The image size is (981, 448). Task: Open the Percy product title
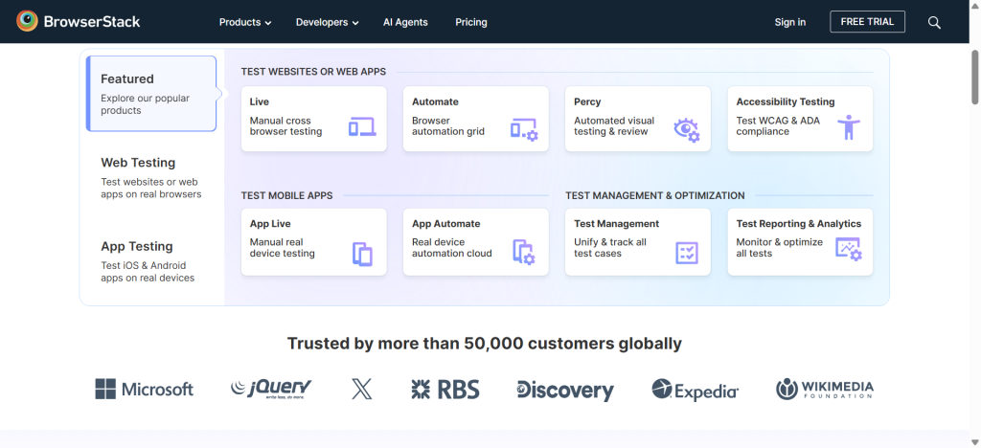[x=587, y=101]
